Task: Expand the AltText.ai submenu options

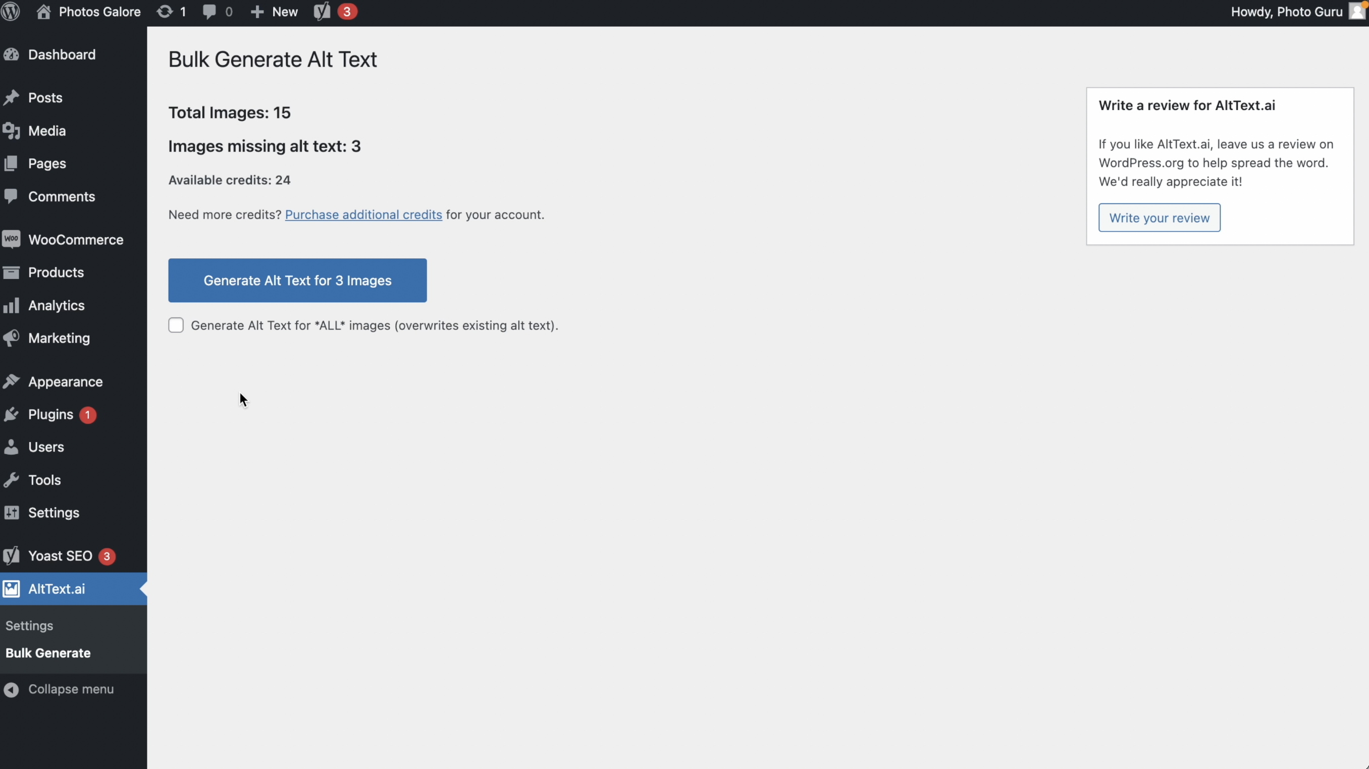Action: (57, 588)
